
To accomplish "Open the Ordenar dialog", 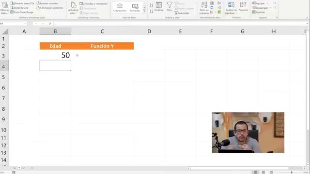I will 159,6.
